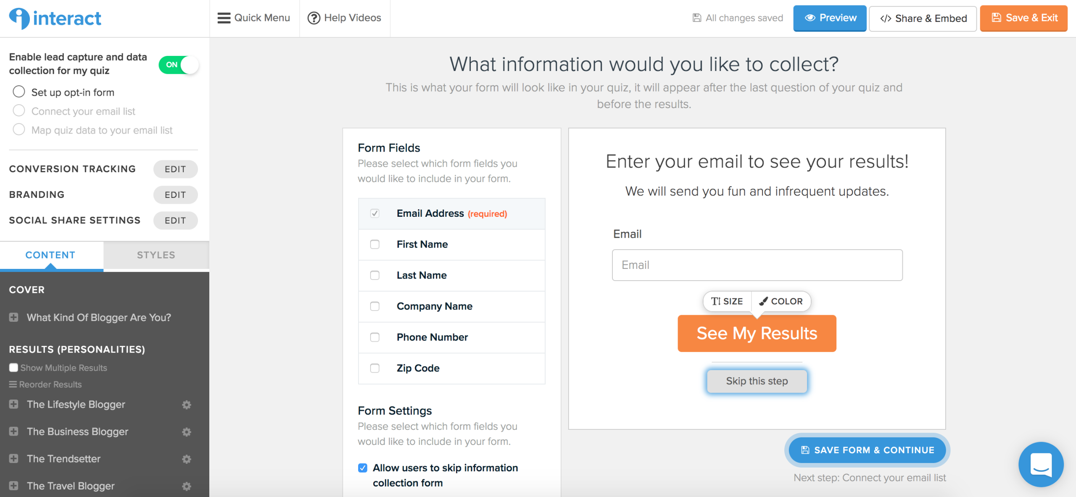Expand the What Kind Of Blogger cover item
Screen dimensions: 1076x497
coord(13,317)
